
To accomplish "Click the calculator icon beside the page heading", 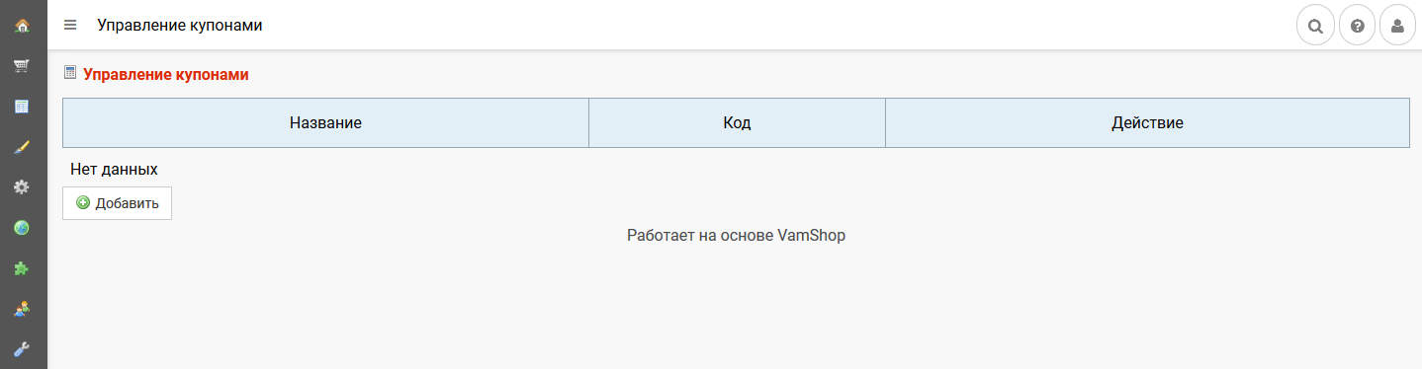I will pos(70,72).
